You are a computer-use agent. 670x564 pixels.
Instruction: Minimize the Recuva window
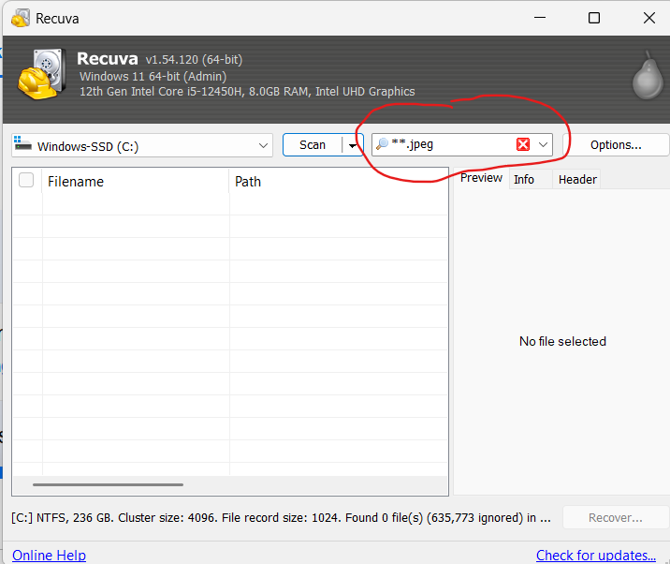pos(540,18)
